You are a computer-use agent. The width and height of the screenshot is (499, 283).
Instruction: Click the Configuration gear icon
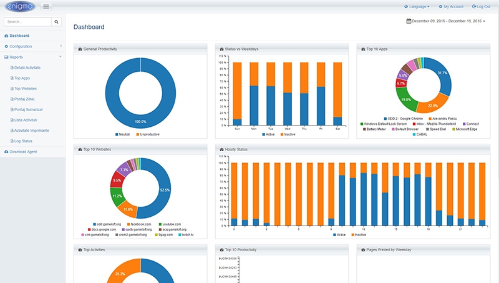6,46
